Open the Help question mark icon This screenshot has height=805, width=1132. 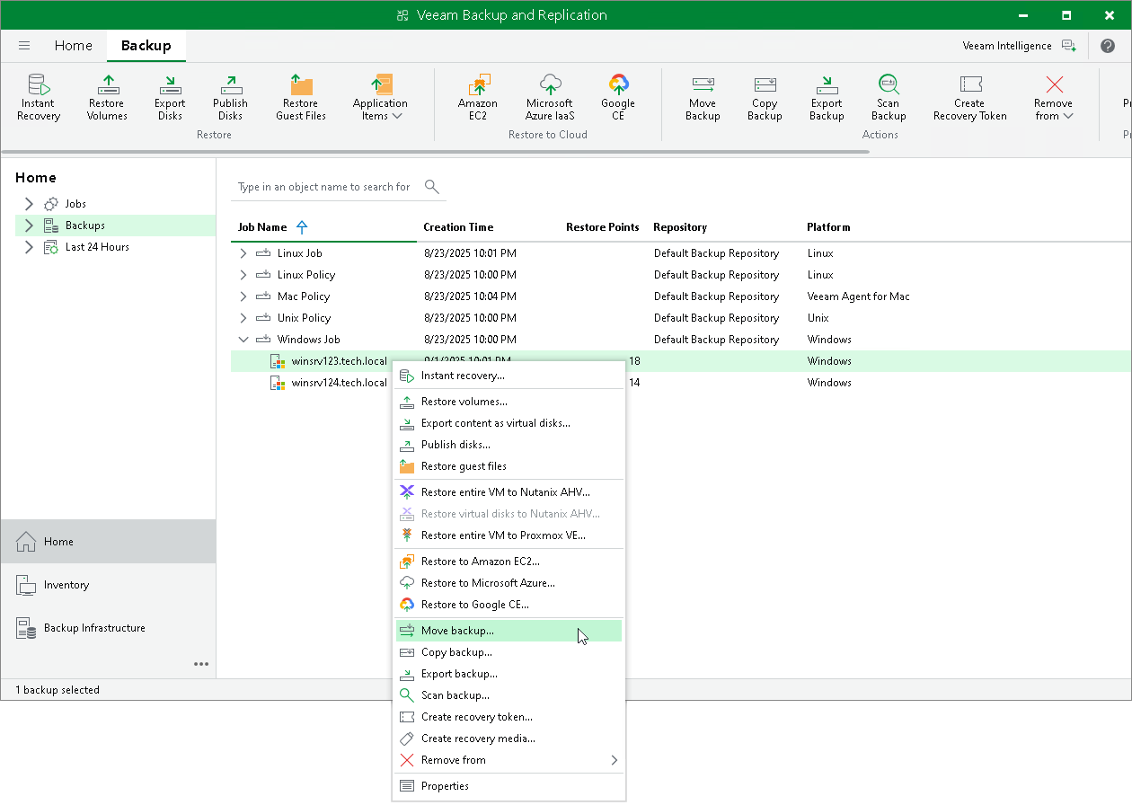tap(1108, 46)
